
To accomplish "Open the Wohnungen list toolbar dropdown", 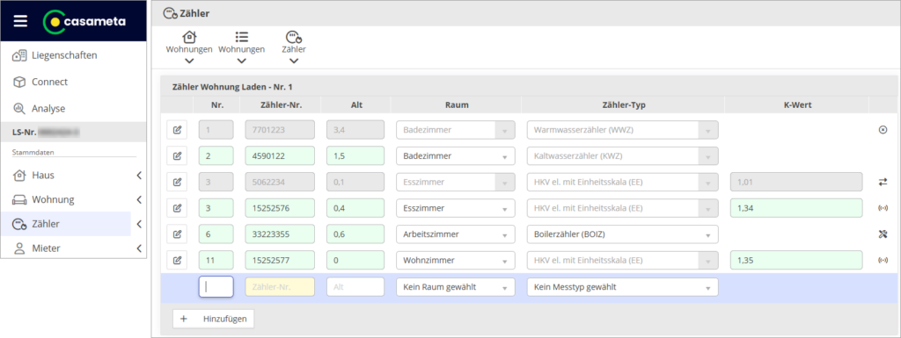I will point(241,47).
